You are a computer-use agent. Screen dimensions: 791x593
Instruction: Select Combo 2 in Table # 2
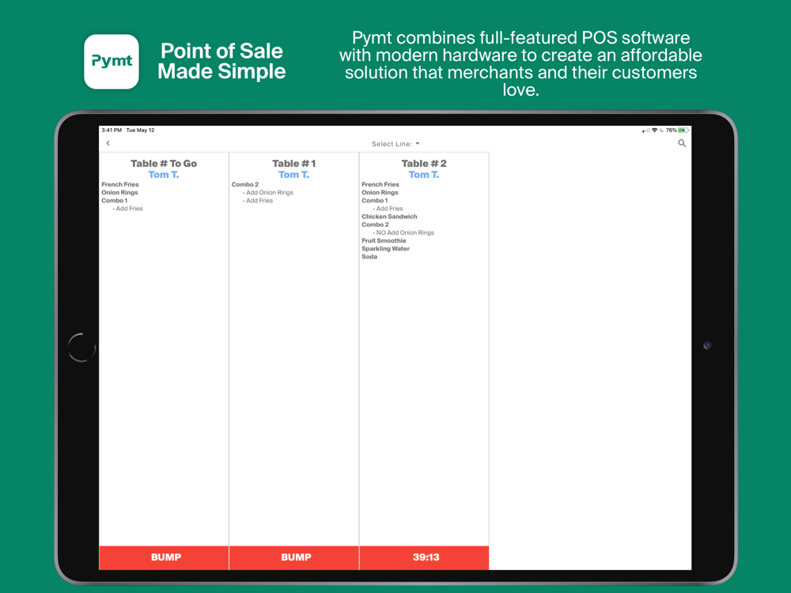click(x=375, y=225)
